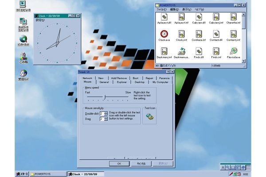Click the キャンセル button in Tweak UI
This screenshot has width=266, height=177.
141,164
